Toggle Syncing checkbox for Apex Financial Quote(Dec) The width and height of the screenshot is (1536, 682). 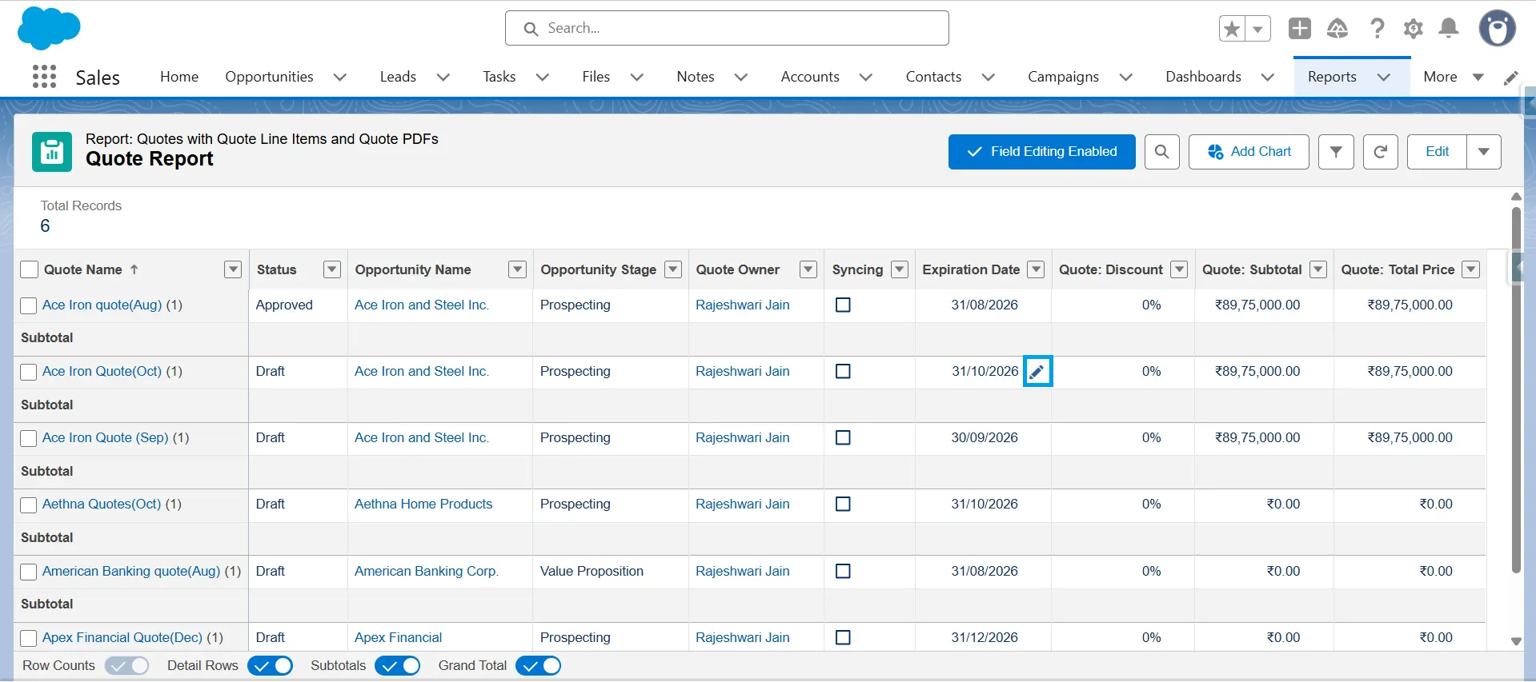click(843, 638)
